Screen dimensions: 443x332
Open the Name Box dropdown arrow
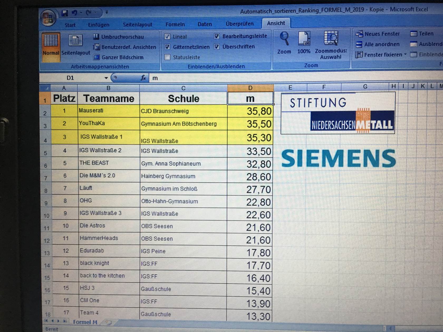click(106, 78)
